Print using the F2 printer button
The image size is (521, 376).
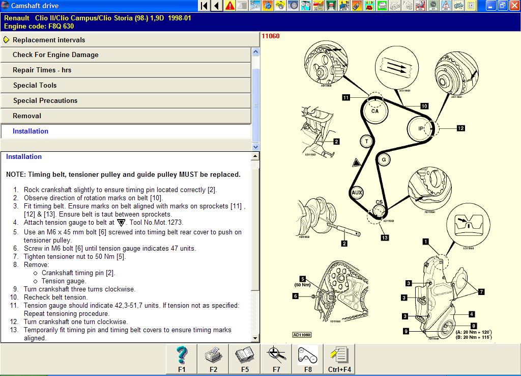213,359
